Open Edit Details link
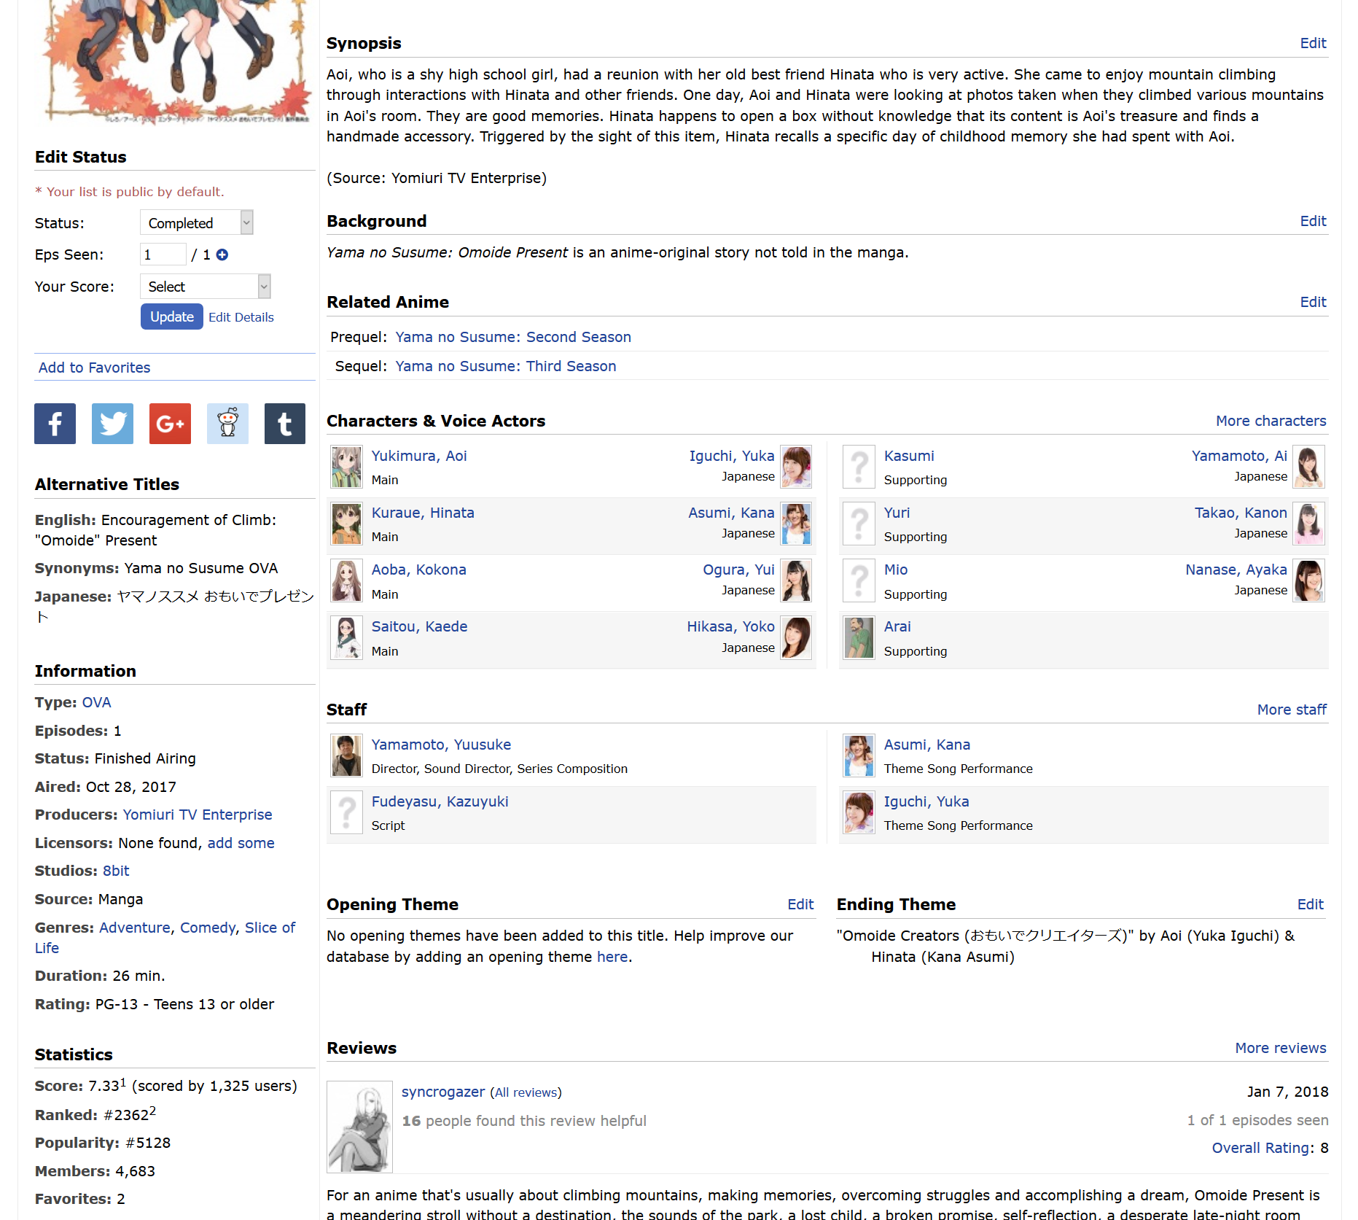This screenshot has width=1358, height=1220. (241, 317)
